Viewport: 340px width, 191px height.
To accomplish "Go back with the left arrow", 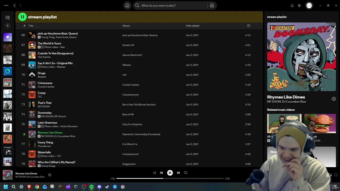I will (15, 6).
